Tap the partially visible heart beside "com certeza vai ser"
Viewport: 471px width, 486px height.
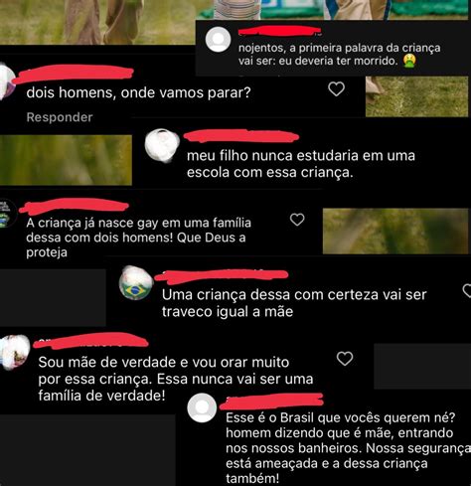[467, 290]
